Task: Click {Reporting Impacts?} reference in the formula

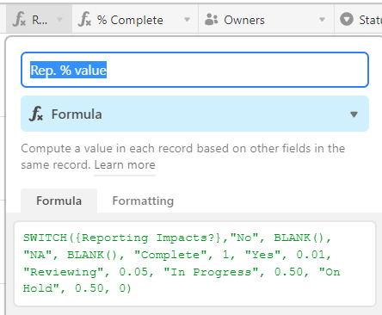Action: click(148, 238)
